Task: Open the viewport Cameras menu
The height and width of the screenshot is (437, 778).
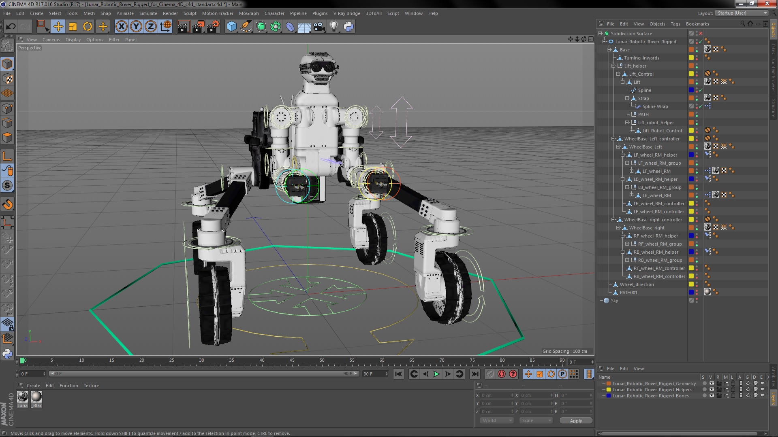Action: (51, 40)
